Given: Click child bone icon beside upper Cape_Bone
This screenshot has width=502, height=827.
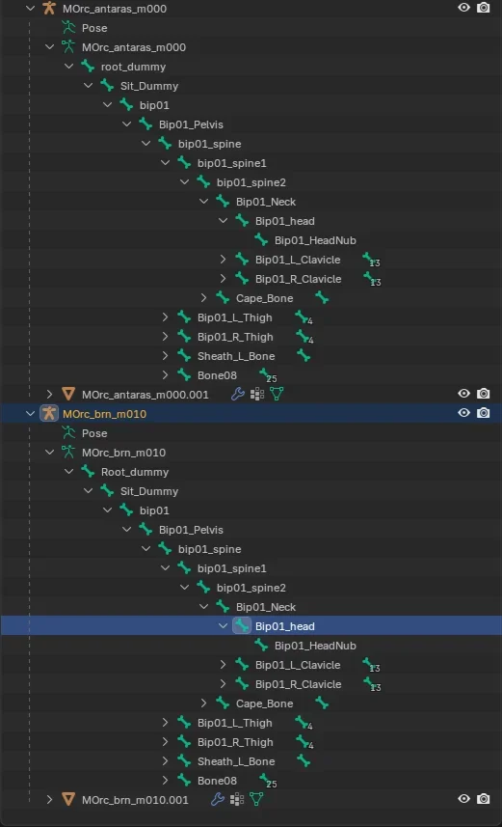Looking at the screenshot, I should (x=322, y=298).
